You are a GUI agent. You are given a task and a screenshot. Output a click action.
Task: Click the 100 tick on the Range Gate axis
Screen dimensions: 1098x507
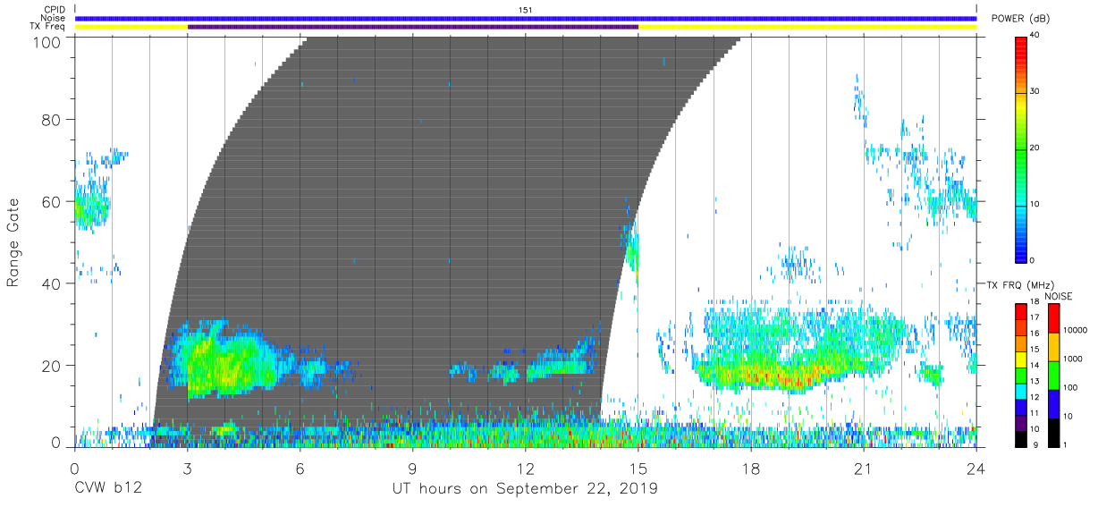tap(48, 41)
